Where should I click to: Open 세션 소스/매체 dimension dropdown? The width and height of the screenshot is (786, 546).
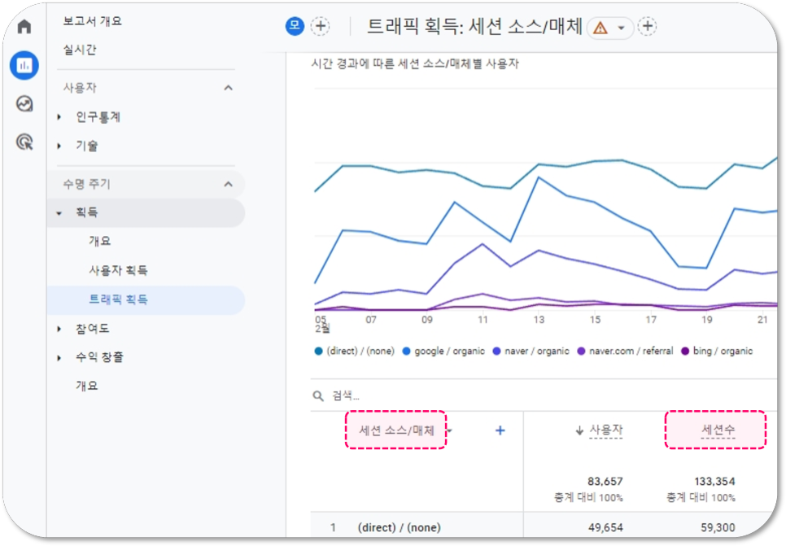click(450, 430)
